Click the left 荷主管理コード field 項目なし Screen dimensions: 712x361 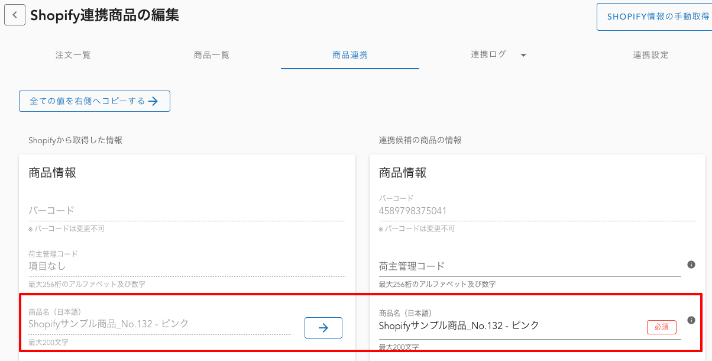[186, 266]
